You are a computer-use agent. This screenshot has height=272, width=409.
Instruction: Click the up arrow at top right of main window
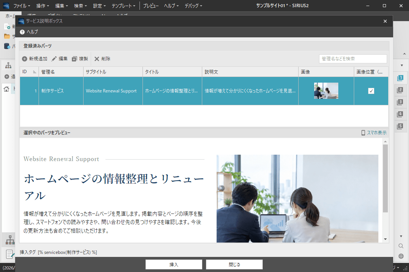point(404,54)
